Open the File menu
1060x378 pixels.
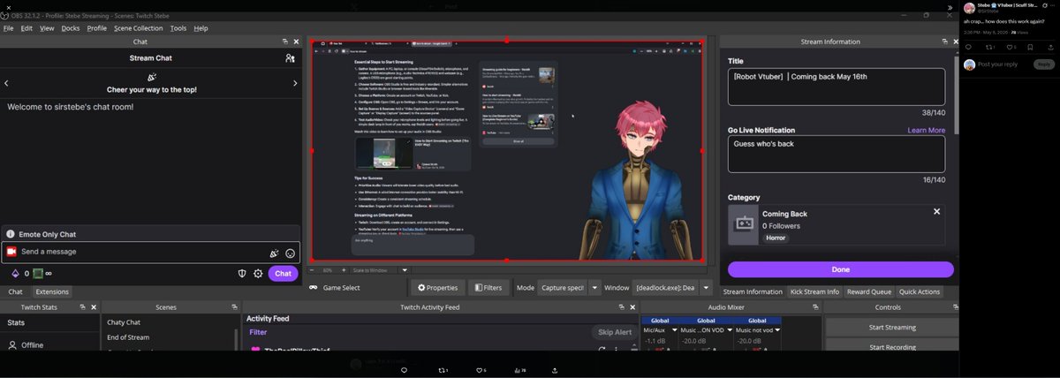9,28
